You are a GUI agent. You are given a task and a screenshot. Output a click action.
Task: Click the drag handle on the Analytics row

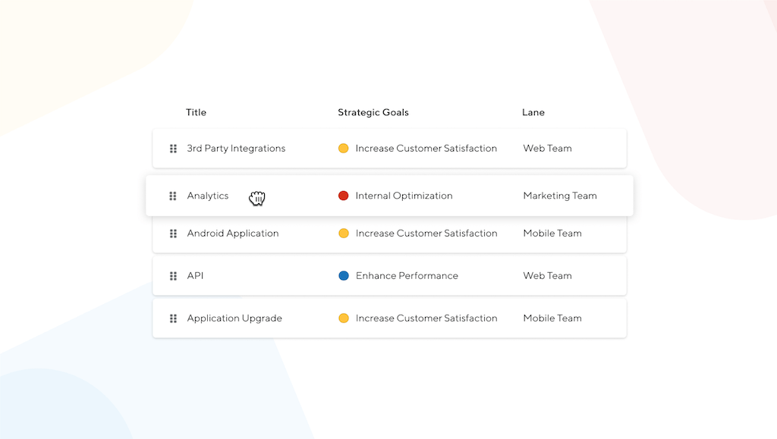click(x=173, y=196)
